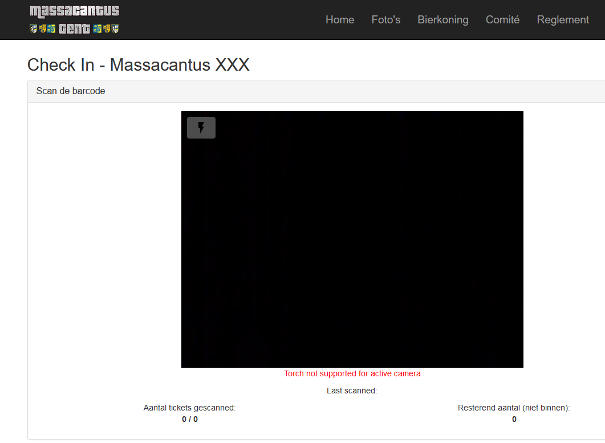
Task: Click the 'Aantal tickets gescanned' label
Action: (189, 408)
